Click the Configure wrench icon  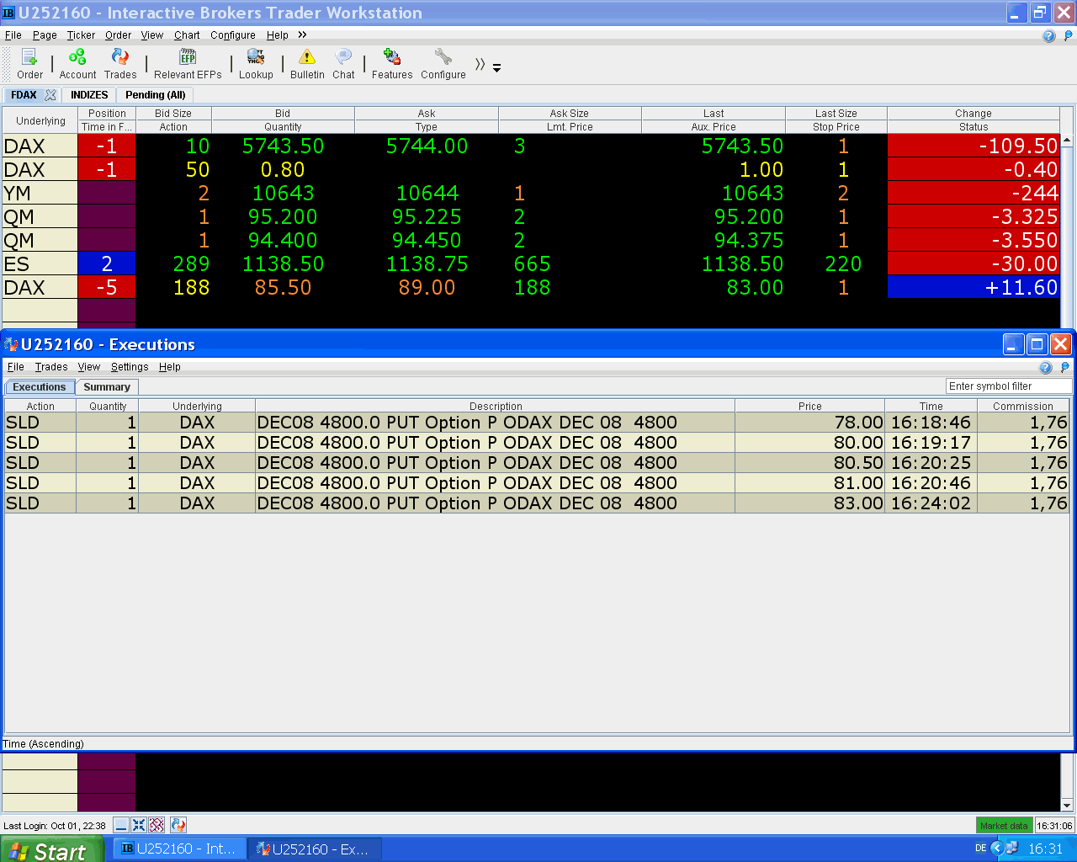[443, 63]
